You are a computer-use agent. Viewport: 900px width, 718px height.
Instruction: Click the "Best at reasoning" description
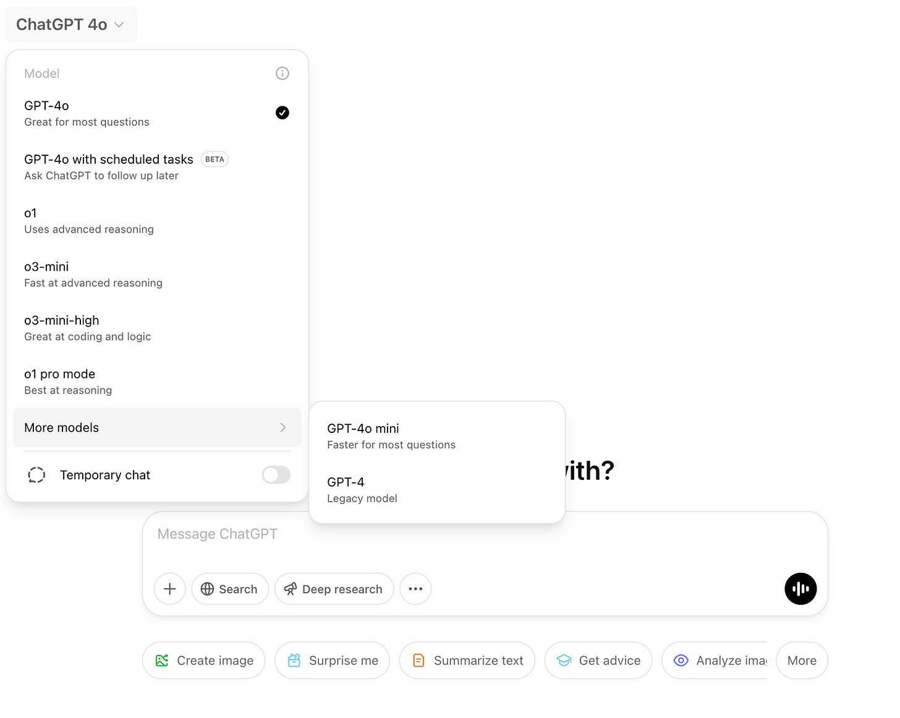[68, 390]
